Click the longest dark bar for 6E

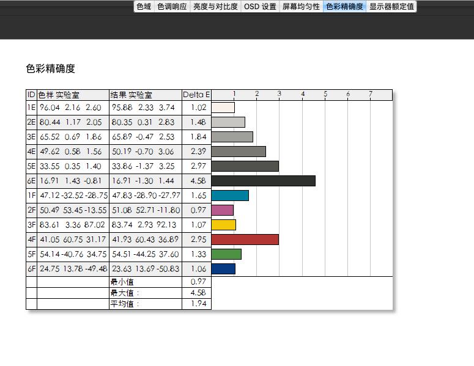[263, 181]
